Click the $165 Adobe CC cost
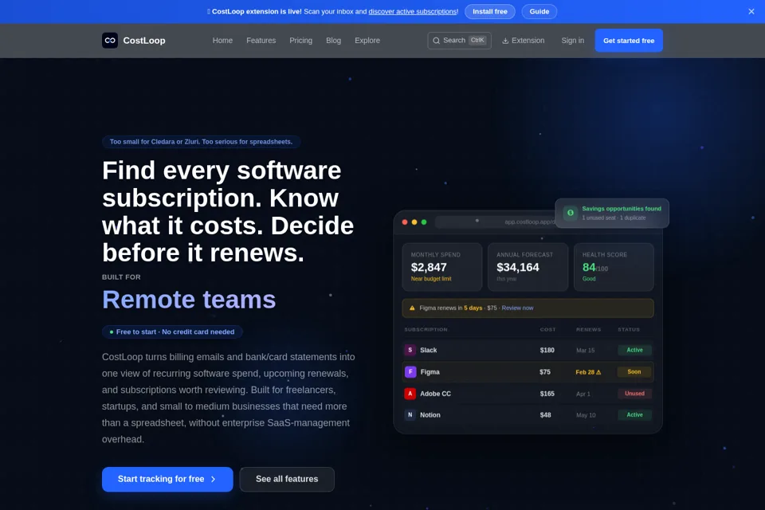 [x=547, y=394]
